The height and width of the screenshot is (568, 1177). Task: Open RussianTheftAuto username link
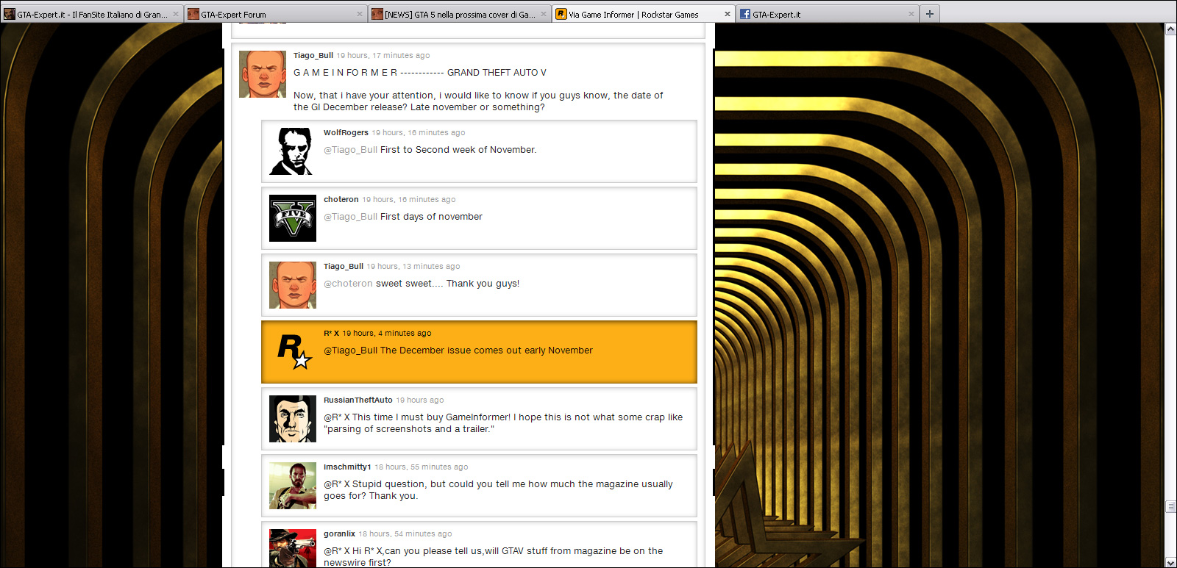coord(358,400)
